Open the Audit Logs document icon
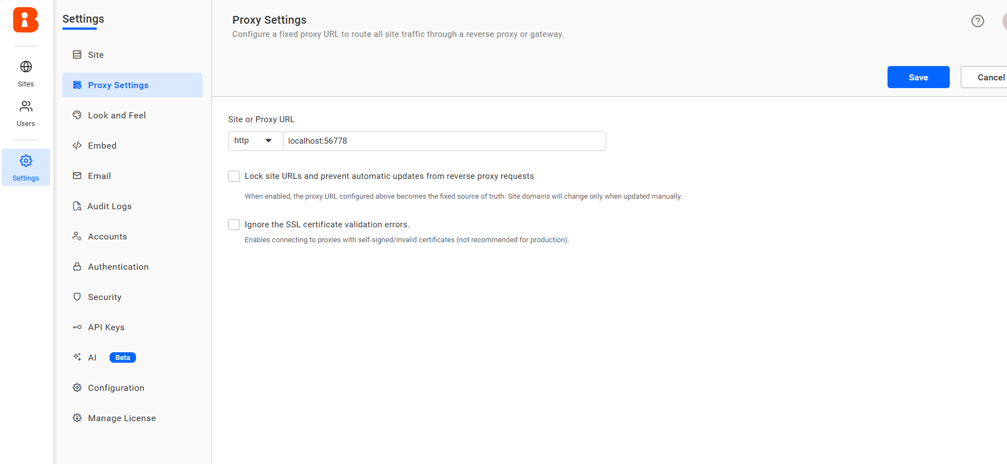1007x464 pixels. tap(77, 206)
